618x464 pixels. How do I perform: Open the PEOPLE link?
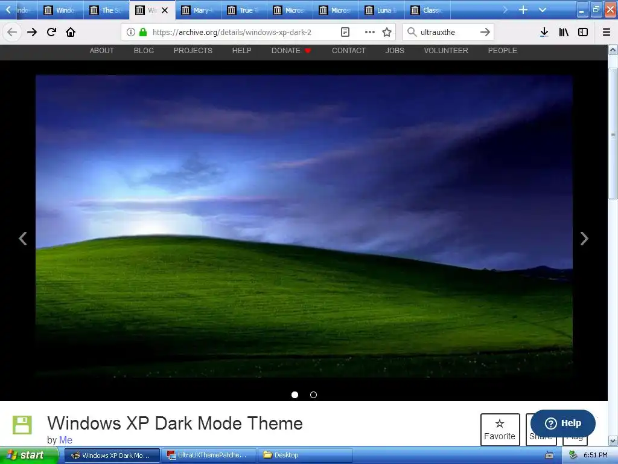click(503, 51)
